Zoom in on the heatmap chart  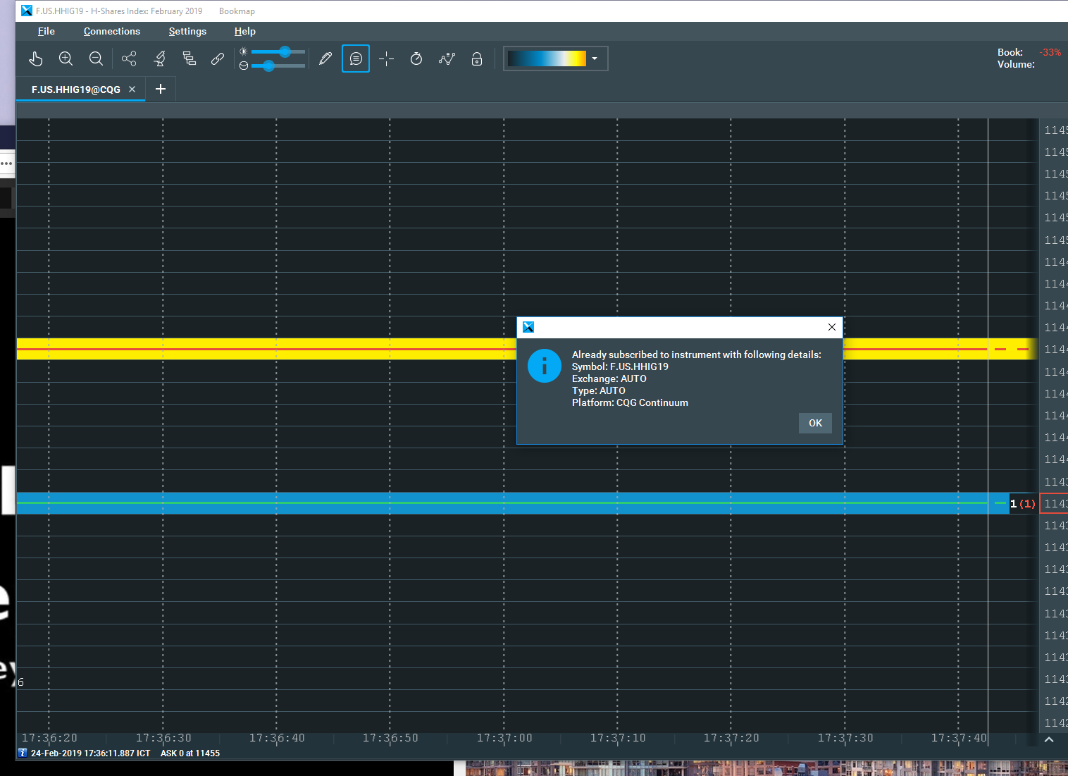[x=66, y=58]
